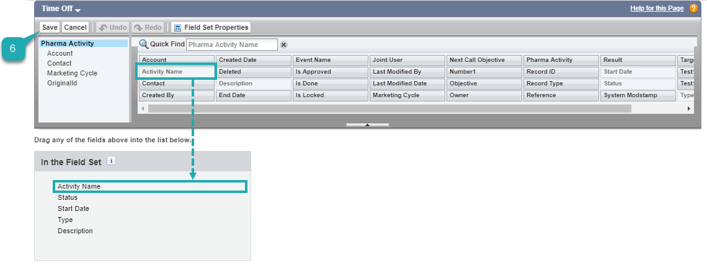Click the Undo toolbar button

point(112,27)
